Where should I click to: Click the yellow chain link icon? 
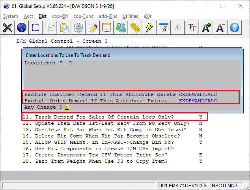click(x=135, y=28)
